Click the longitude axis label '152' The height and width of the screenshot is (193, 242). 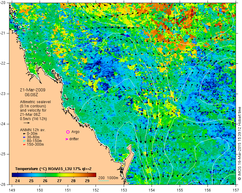(x=96, y=190)
